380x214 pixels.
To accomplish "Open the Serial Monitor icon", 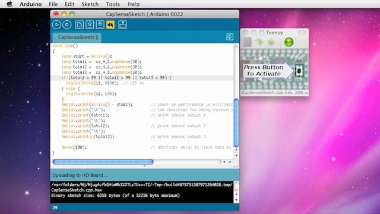I will tap(123, 25).
